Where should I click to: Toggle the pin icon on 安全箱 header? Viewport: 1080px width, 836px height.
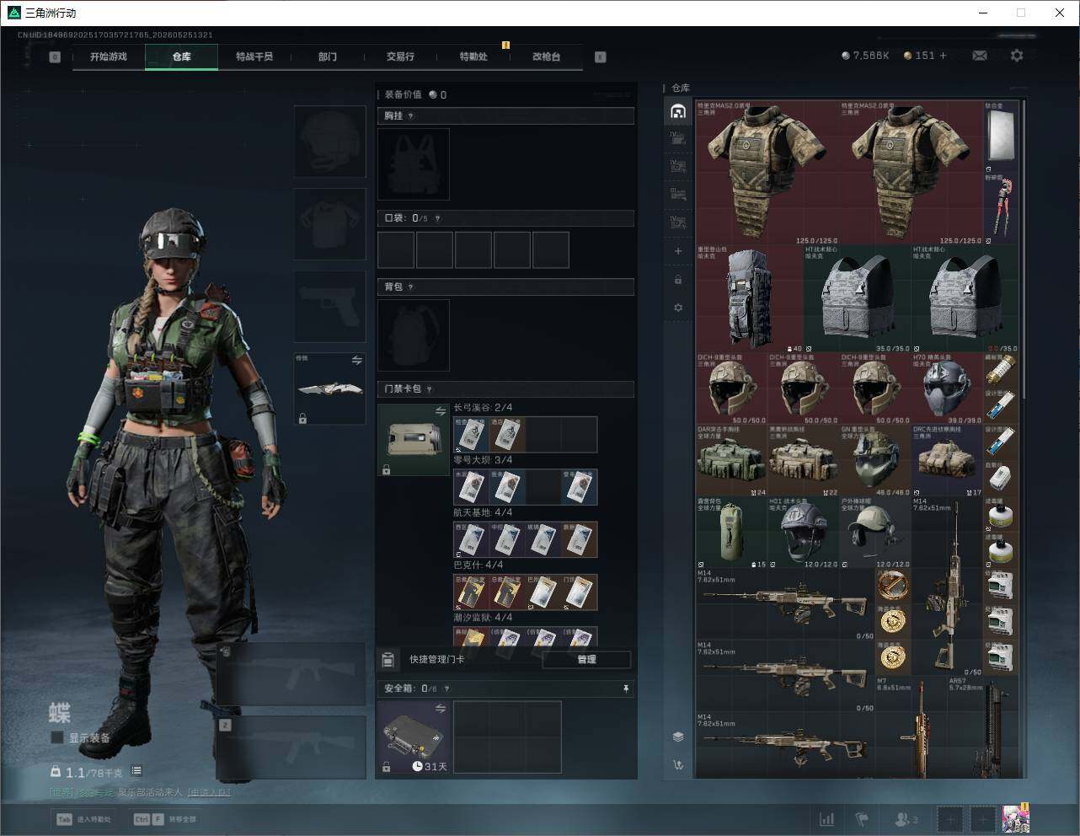[x=625, y=689]
